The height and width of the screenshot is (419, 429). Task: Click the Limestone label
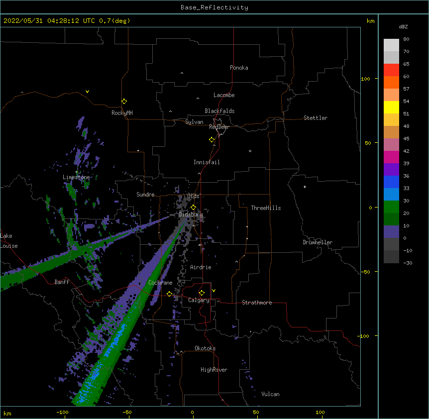point(76,177)
